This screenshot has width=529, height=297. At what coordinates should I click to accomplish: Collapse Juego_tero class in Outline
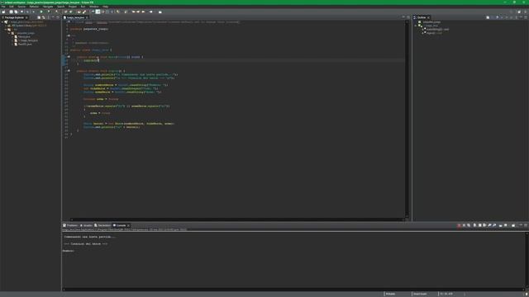416,26
